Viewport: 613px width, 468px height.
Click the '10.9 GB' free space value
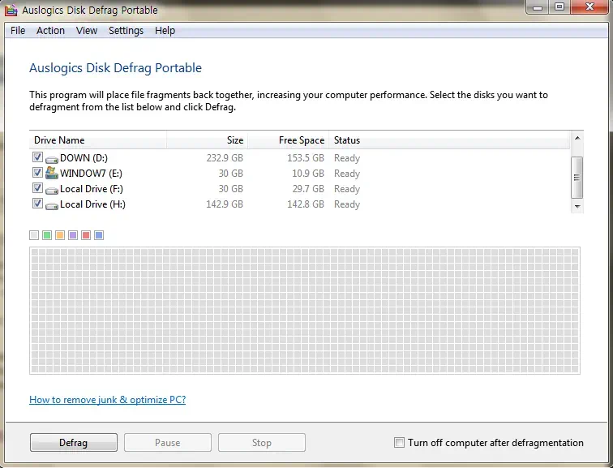point(308,174)
